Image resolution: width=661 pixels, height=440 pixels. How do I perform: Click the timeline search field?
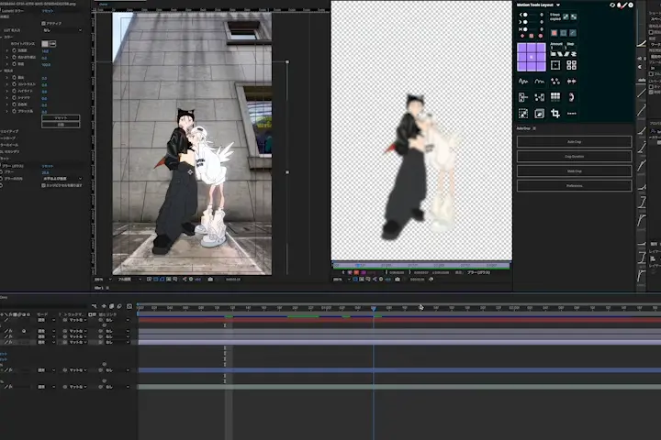44,306
